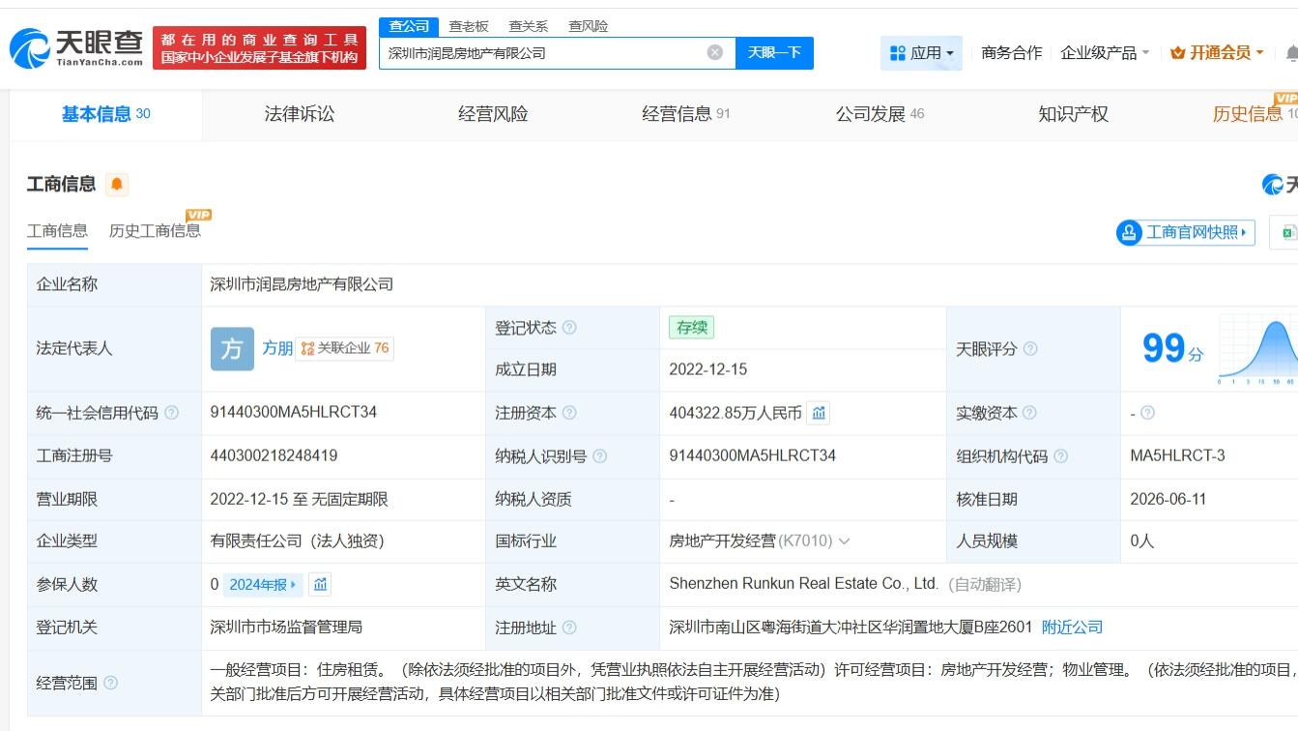Image resolution: width=1298 pixels, height=731 pixels.
Task: Show help for 统一社会信用代码
Action: [171, 413]
